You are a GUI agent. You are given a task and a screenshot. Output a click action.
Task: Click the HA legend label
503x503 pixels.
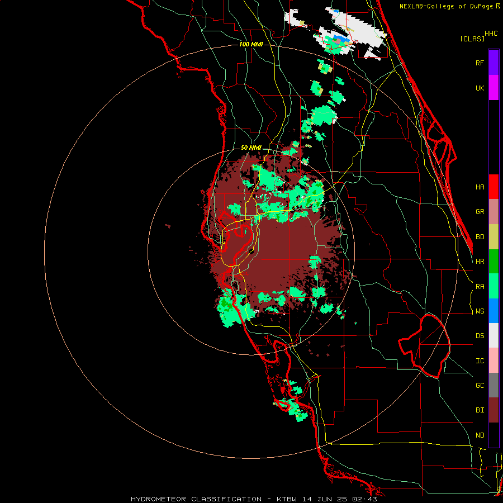480,187
